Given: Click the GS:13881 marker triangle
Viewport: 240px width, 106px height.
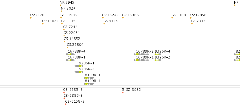Looking at the screenshot, I should click(x=172, y=18).
